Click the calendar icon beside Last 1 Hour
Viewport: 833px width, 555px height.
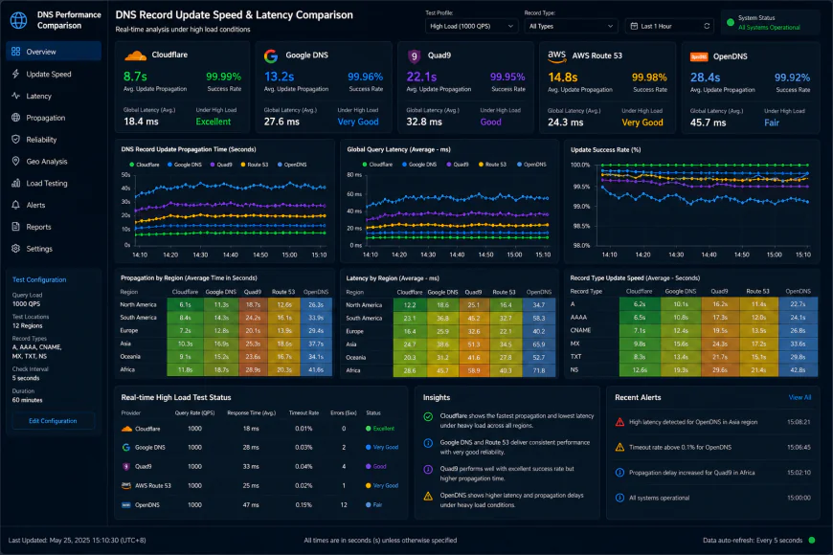click(x=634, y=26)
